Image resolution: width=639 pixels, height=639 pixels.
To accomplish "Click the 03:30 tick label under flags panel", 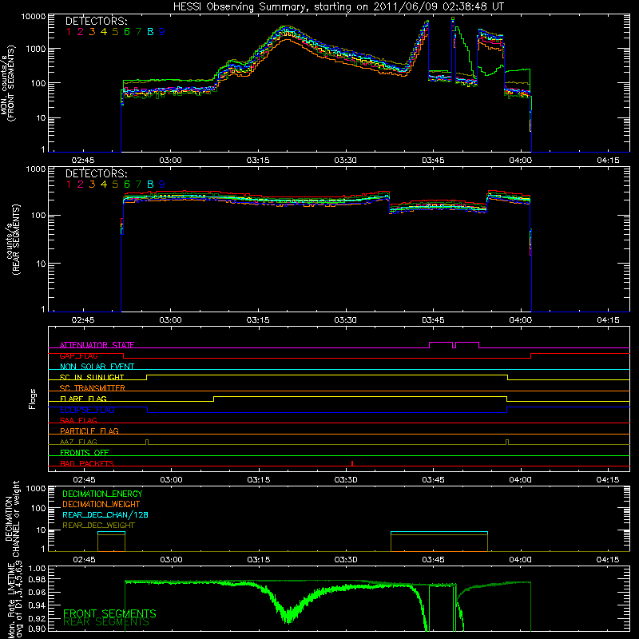I will [346, 480].
